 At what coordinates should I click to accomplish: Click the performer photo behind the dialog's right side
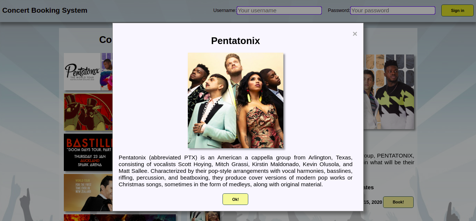[x=389, y=92]
